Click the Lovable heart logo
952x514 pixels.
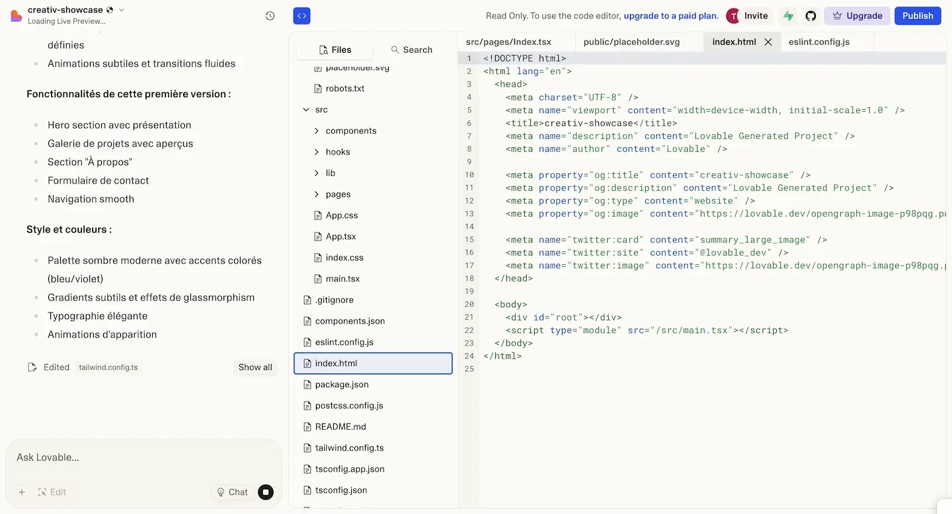tap(17, 16)
